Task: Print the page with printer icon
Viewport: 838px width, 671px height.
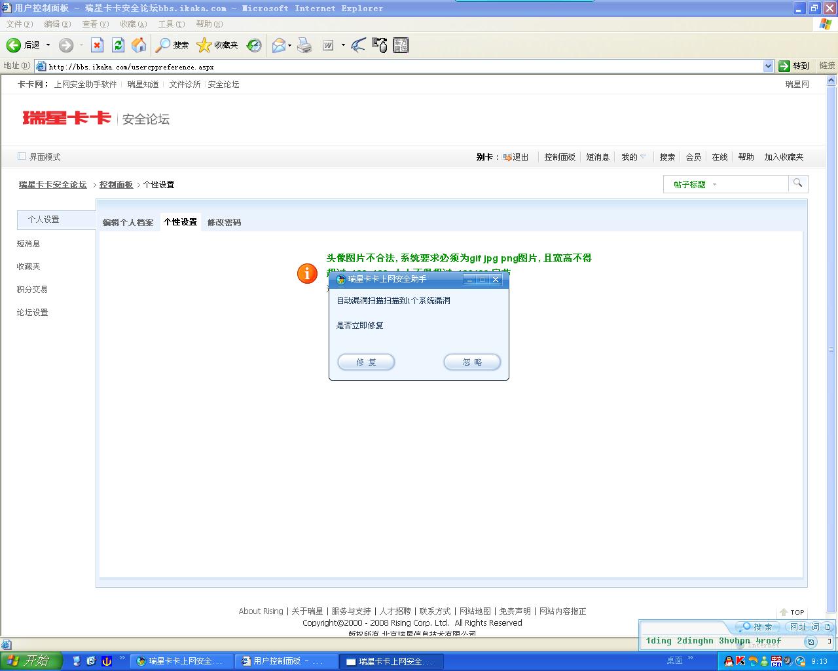Action: pyautogui.click(x=304, y=45)
